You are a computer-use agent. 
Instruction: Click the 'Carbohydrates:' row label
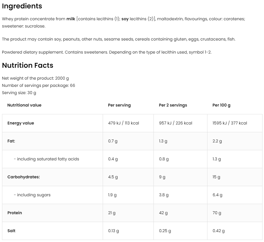[x=23, y=177]
